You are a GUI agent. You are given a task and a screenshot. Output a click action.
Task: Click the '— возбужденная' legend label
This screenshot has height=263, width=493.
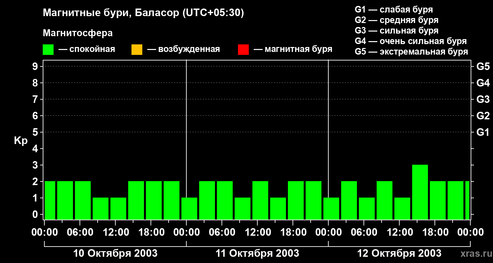183,49
